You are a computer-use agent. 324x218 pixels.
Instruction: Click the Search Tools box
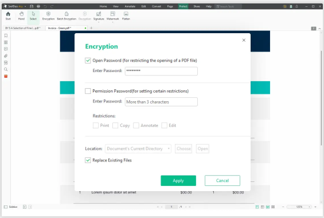tap(228, 6)
